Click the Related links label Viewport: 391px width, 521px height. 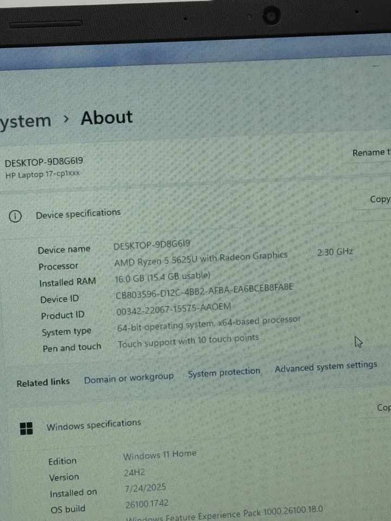pyautogui.click(x=43, y=383)
